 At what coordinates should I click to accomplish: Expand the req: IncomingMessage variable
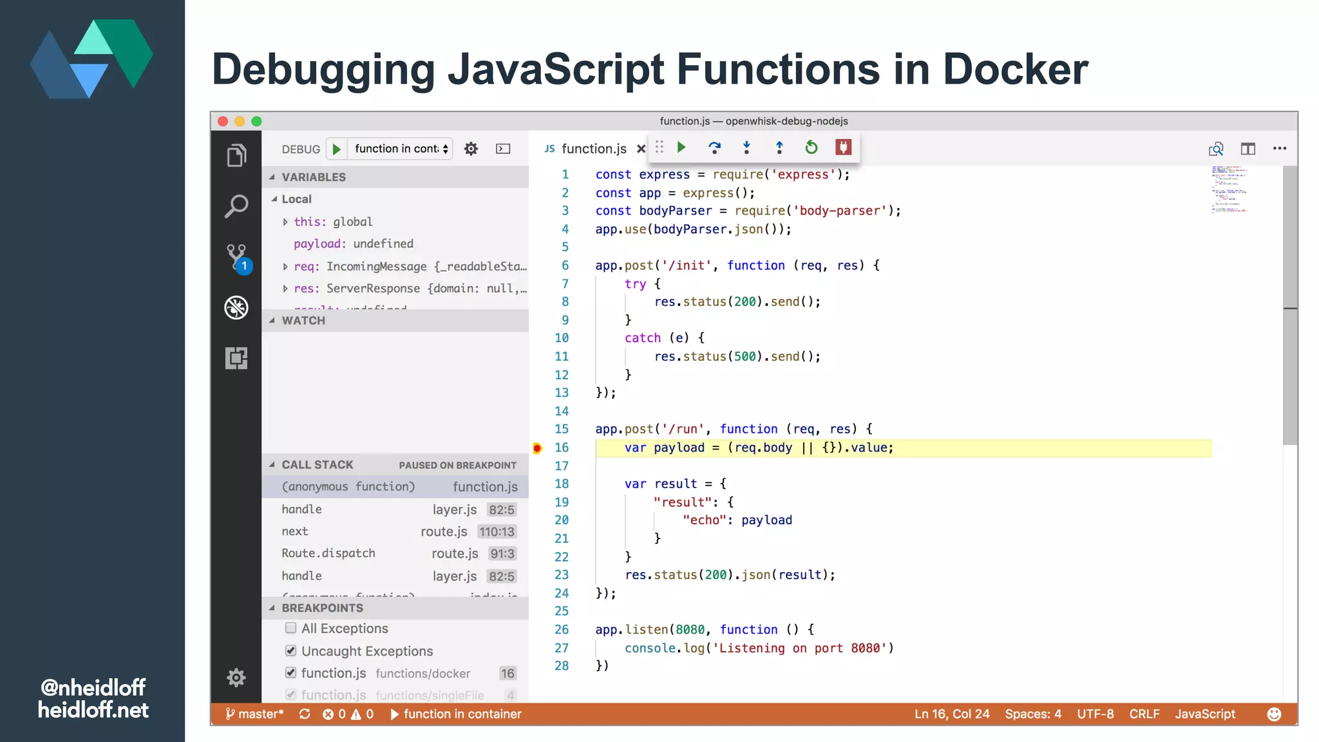[285, 267]
